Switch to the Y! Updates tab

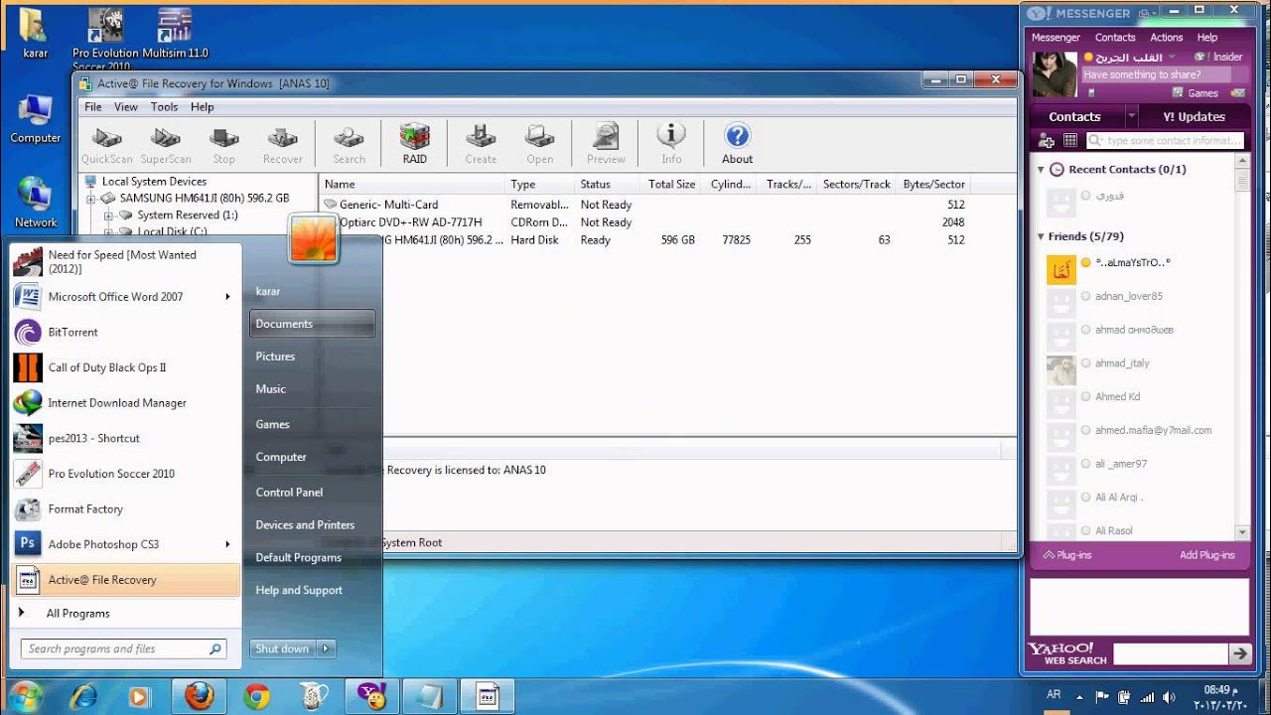coord(1195,116)
